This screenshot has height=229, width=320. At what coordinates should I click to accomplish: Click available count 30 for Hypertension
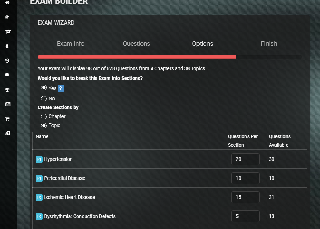pyautogui.click(x=271, y=159)
